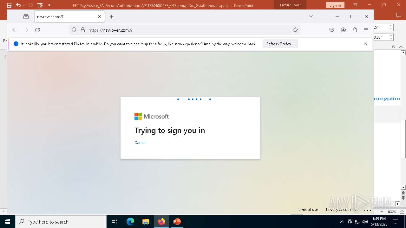Open a new Firefox tab

pyautogui.click(x=111, y=16)
